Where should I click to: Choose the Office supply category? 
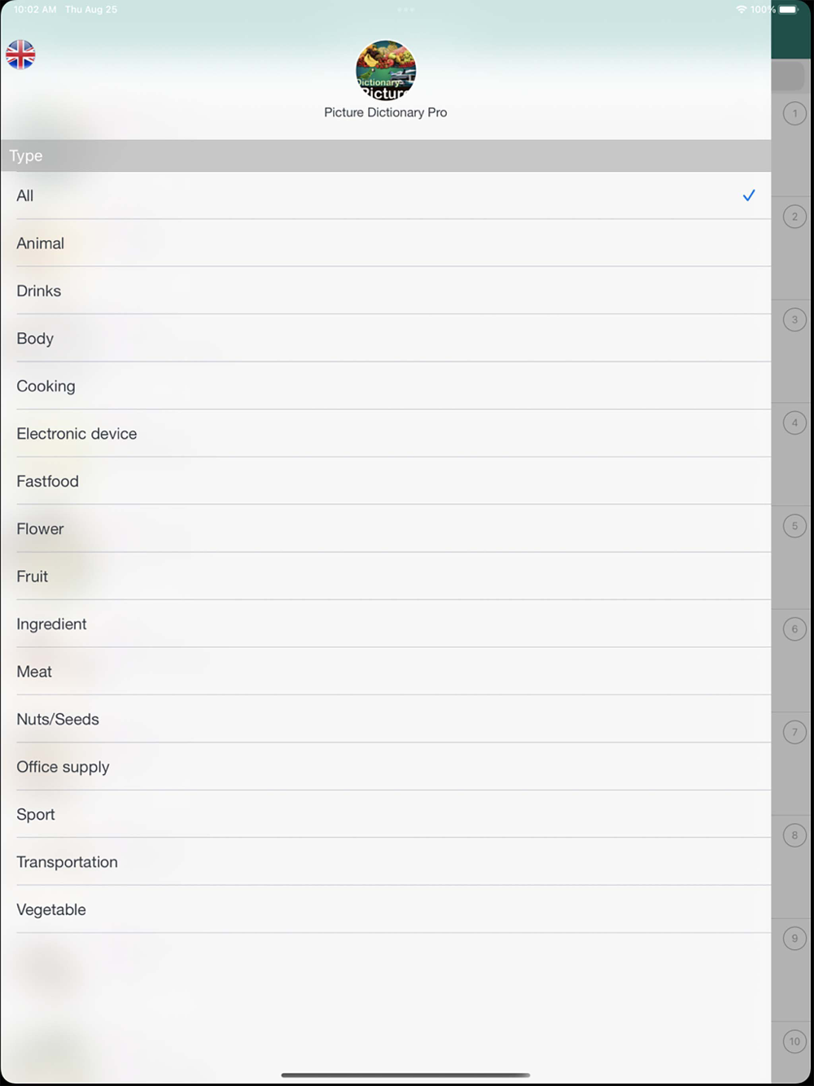(386, 767)
